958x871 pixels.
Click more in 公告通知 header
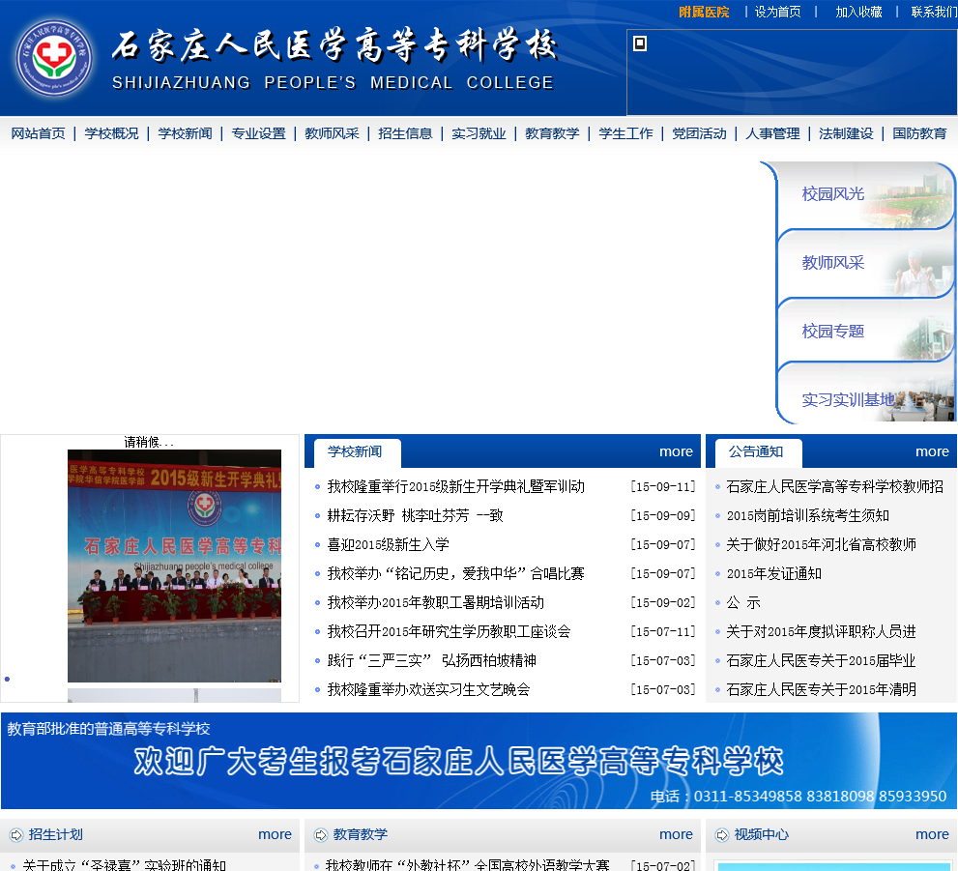pos(932,452)
